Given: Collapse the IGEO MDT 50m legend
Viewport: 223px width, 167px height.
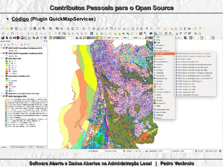Looking at the screenshot, I should [1, 59].
